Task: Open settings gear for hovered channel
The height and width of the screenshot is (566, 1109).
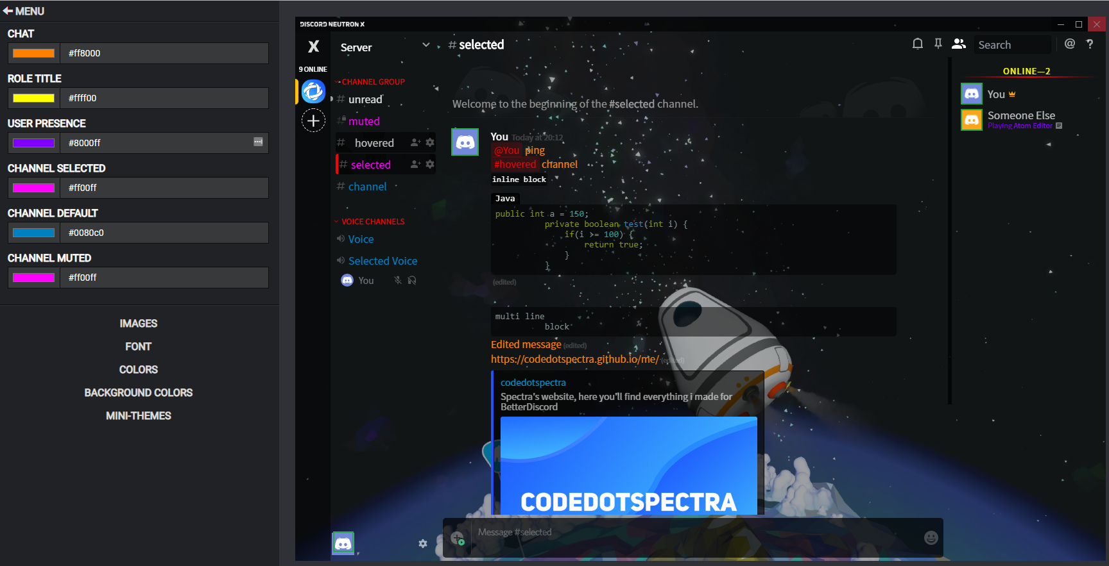Action: pos(430,142)
